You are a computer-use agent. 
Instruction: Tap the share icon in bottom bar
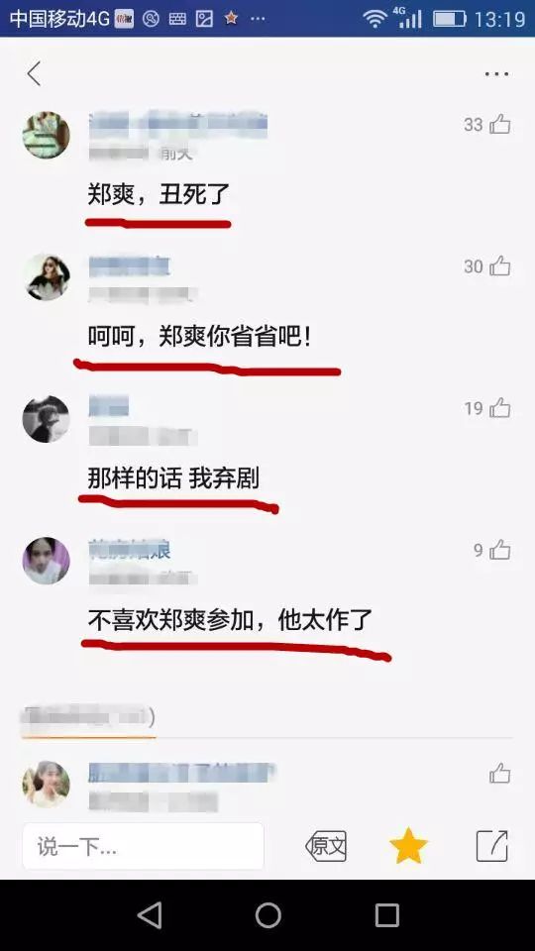click(491, 846)
